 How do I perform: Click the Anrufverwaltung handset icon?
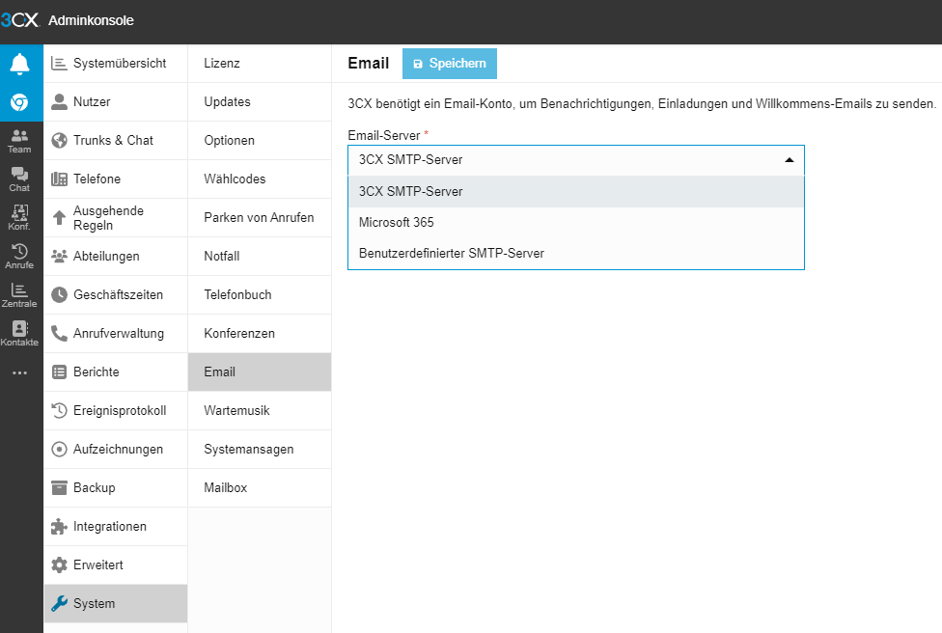tap(59, 333)
